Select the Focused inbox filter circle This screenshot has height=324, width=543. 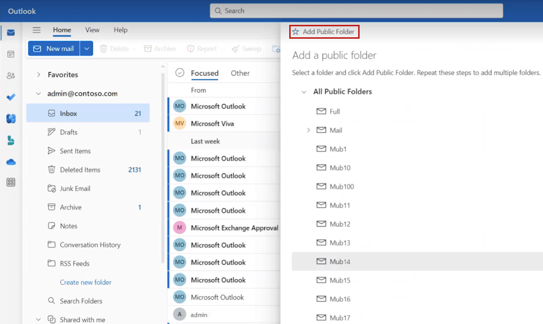180,73
